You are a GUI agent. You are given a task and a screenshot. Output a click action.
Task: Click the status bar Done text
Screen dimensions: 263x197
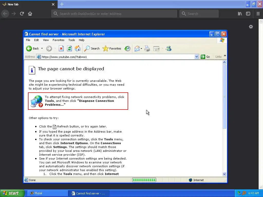(32, 180)
